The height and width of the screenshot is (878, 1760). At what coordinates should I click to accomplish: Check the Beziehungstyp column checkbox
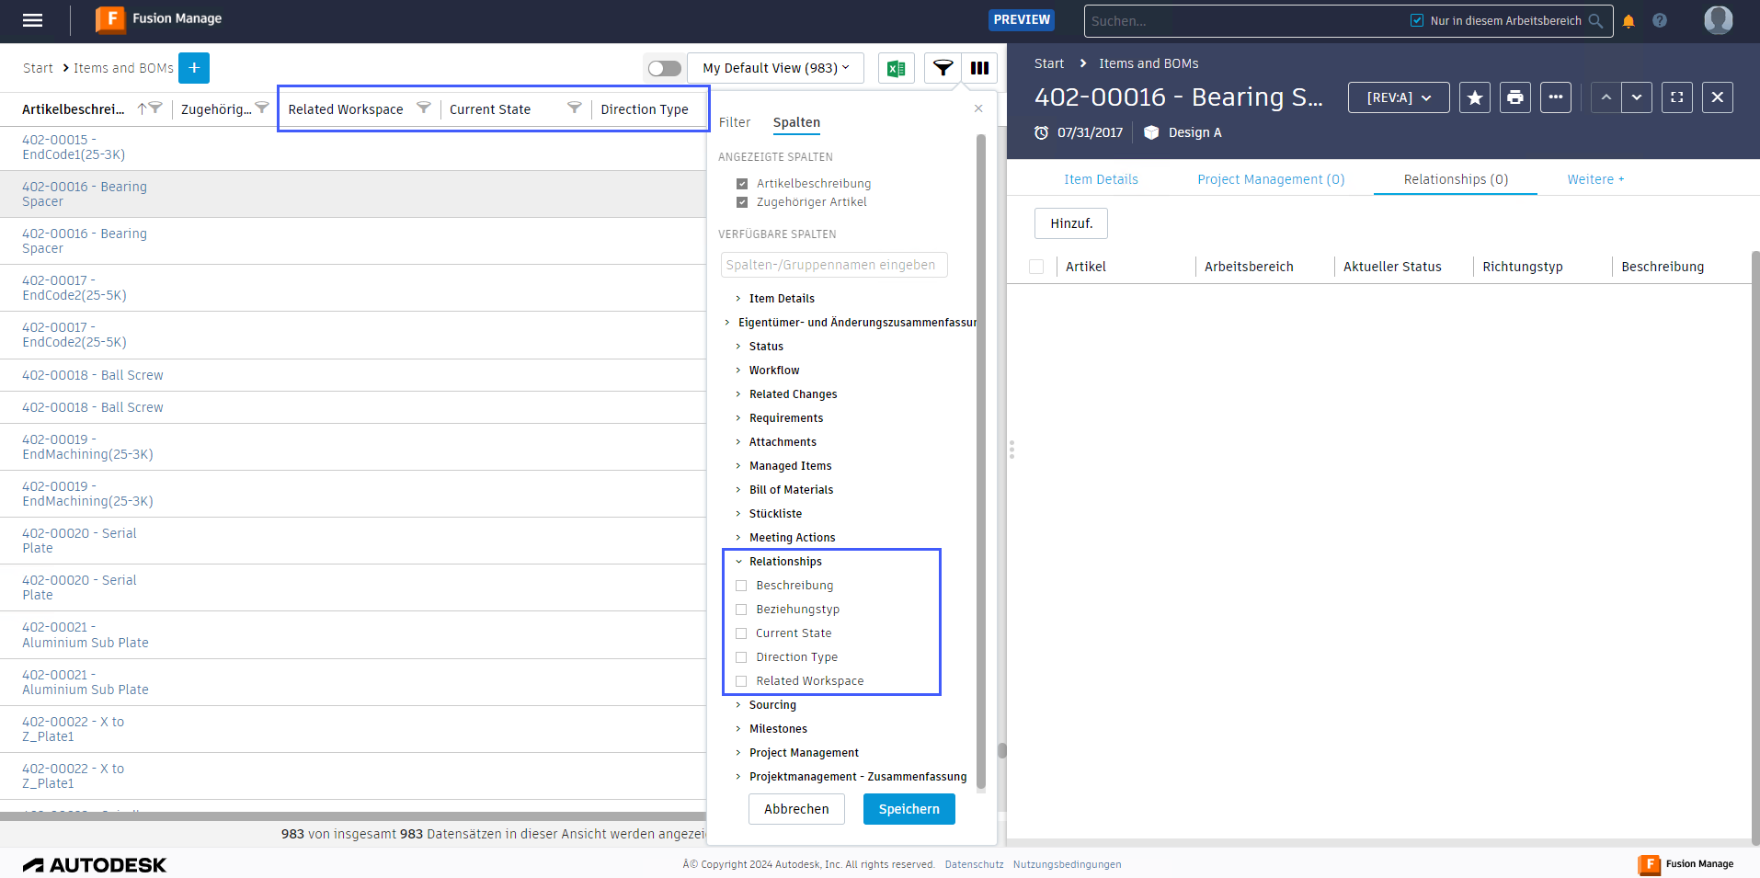(x=741, y=610)
